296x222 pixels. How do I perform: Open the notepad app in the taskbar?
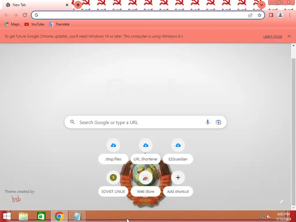(x=77, y=216)
